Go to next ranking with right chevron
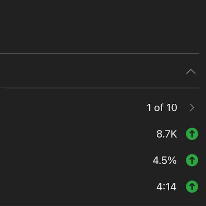 (x=192, y=107)
